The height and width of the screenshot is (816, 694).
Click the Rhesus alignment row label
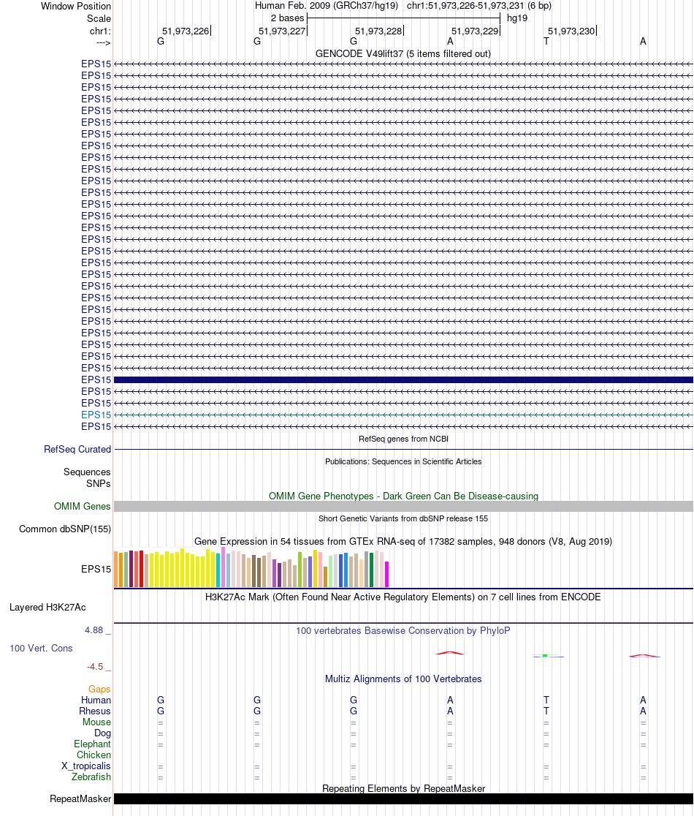(x=95, y=711)
